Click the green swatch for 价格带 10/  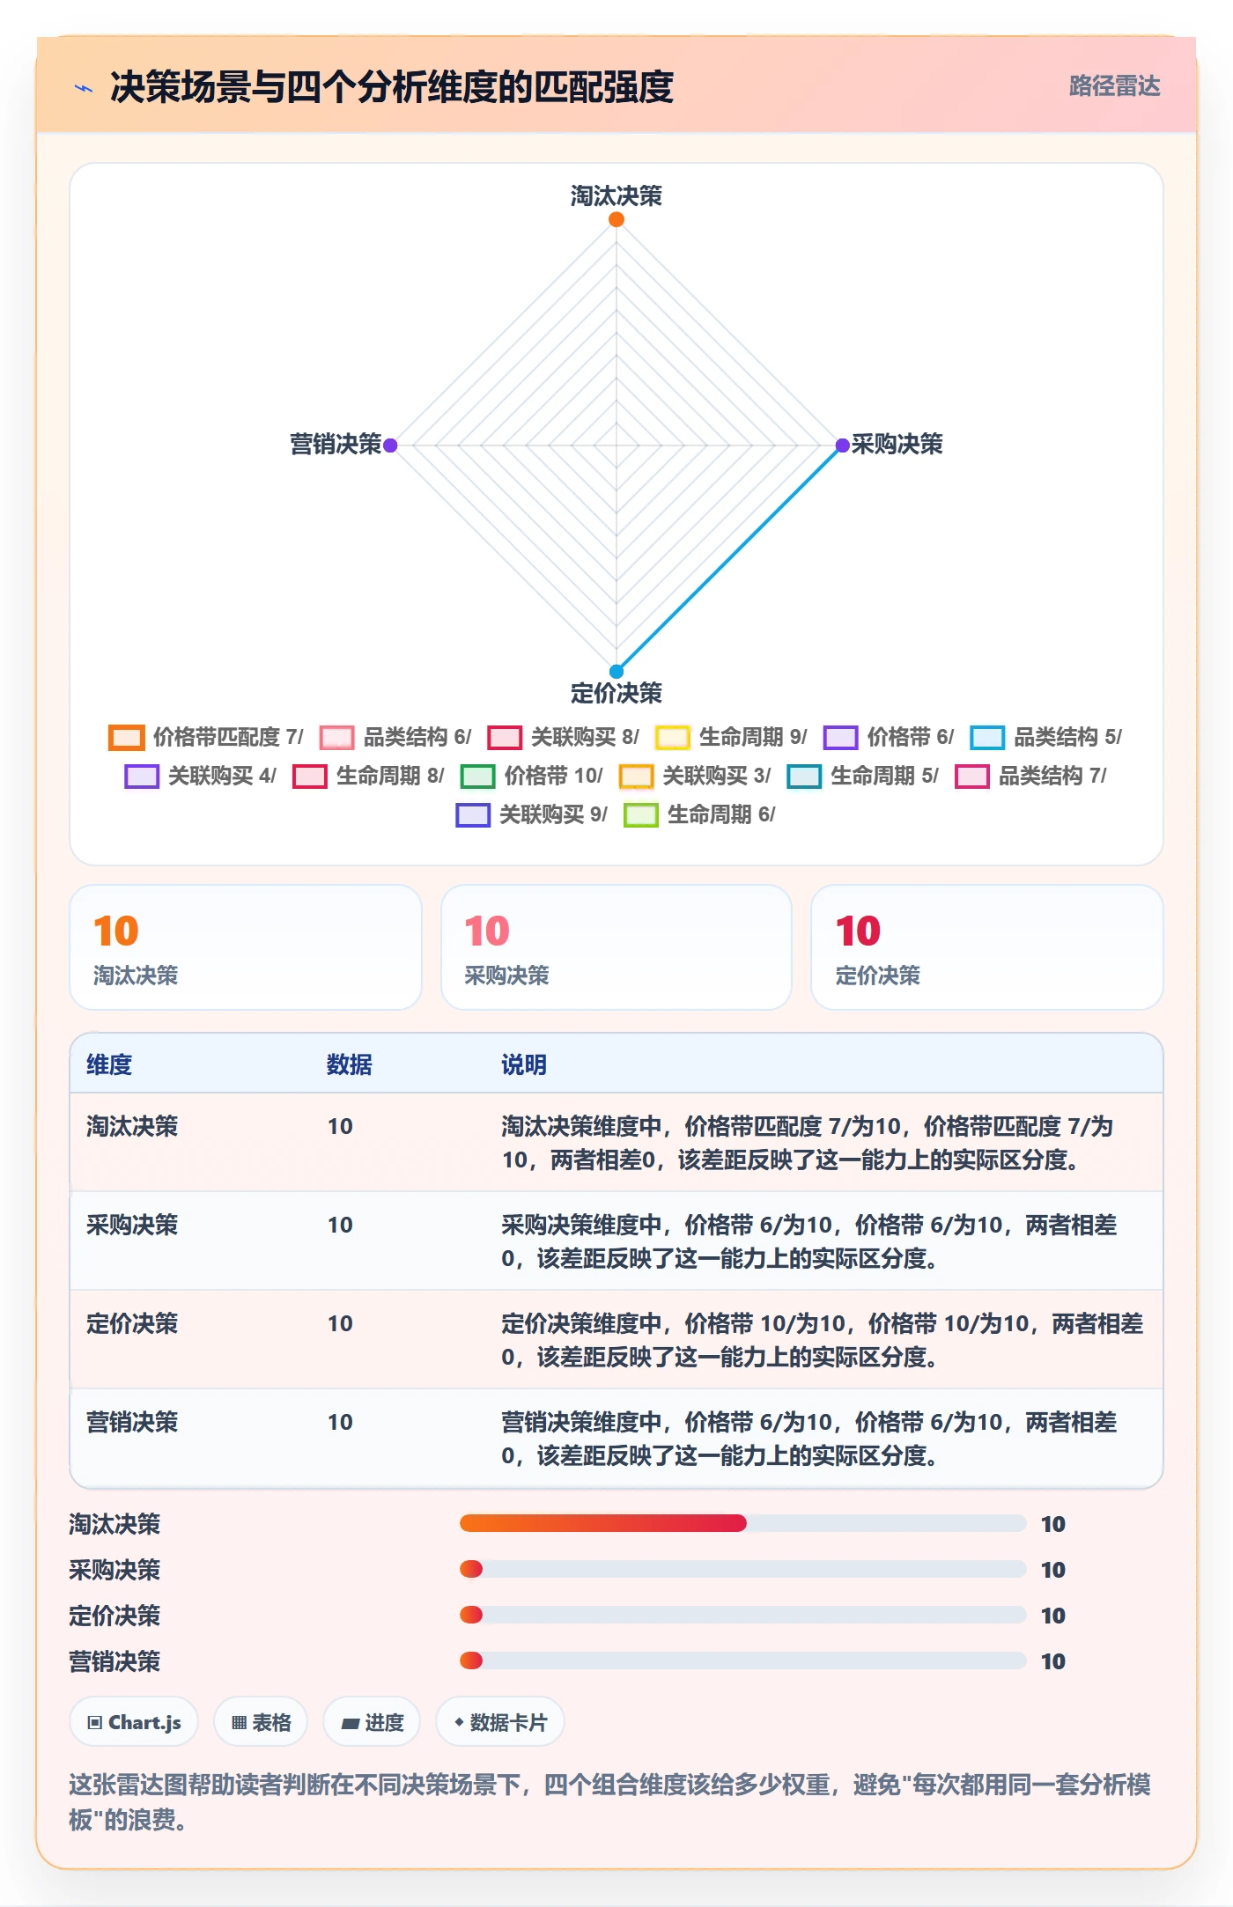(x=478, y=776)
